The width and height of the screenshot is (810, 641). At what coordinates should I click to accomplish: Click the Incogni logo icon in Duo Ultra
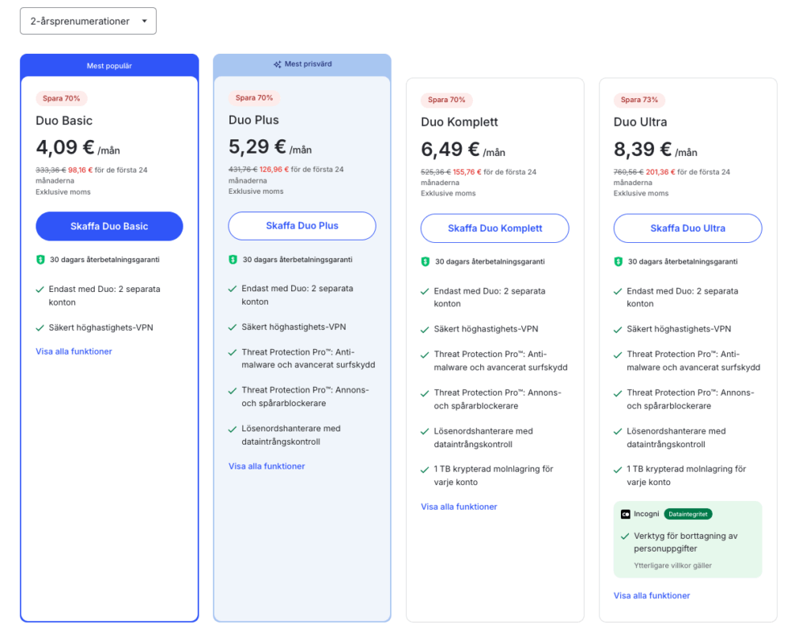point(625,514)
